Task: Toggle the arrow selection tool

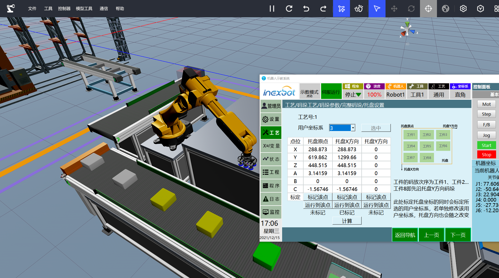Action: coord(377,8)
